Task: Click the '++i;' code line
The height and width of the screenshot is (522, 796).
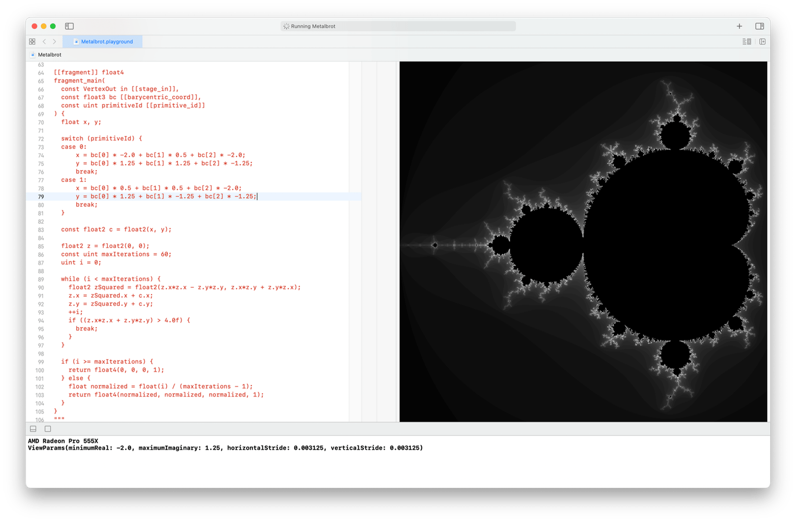Action: coord(76,312)
